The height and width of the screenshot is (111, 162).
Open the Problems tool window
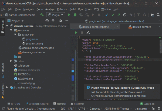click(x=77, y=104)
